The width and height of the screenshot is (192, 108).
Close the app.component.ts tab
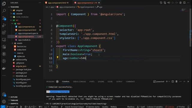tap(99, 3)
